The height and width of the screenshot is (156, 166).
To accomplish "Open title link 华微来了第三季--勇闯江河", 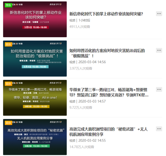I will [109, 93].
